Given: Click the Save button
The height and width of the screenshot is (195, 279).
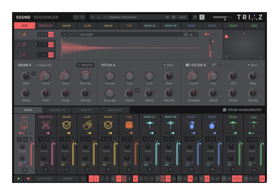Looking at the screenshot, I should pos(183,17).
